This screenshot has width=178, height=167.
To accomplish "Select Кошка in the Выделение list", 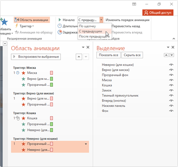I will coord(107,85).
